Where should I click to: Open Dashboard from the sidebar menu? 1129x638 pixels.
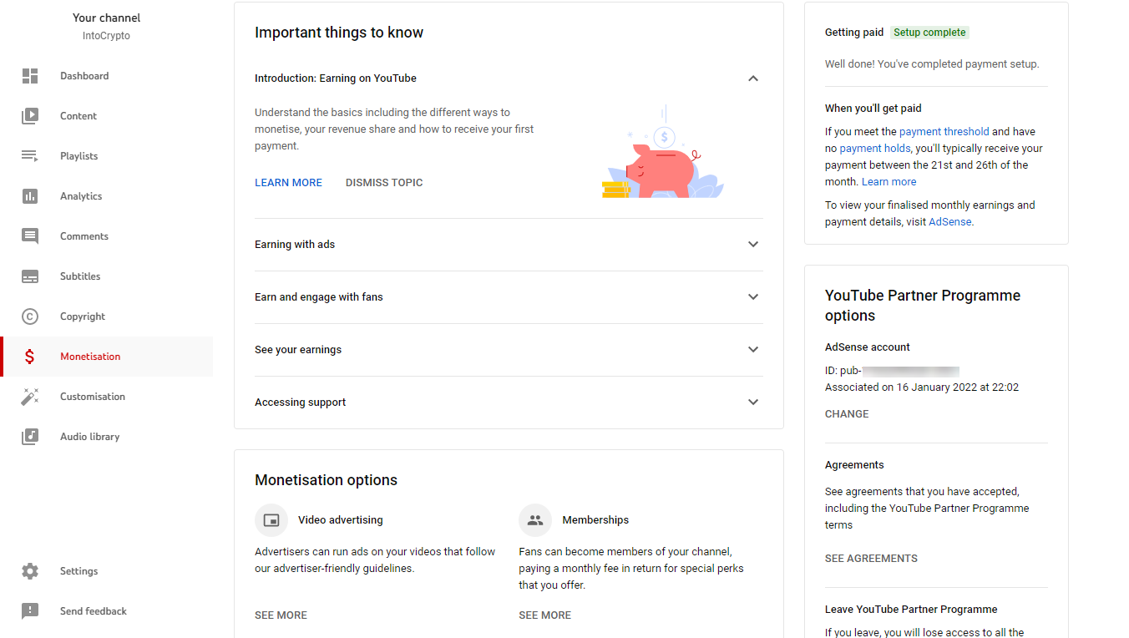coord(107,76)
